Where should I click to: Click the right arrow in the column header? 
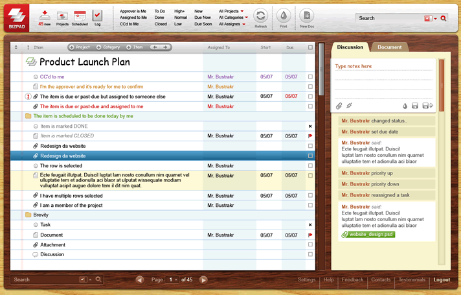click(165, 47)
